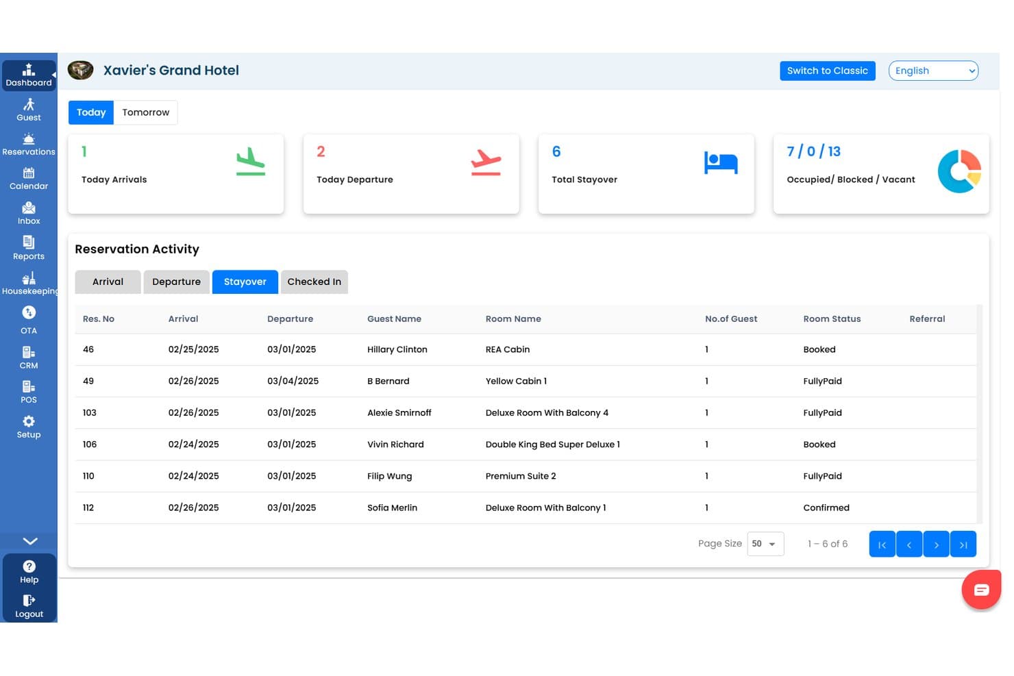
Task: Open the English language dropdown
Action: [933, 71]
